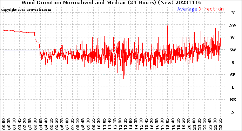Click the 23:55 time label

click(x=220, y=124)
